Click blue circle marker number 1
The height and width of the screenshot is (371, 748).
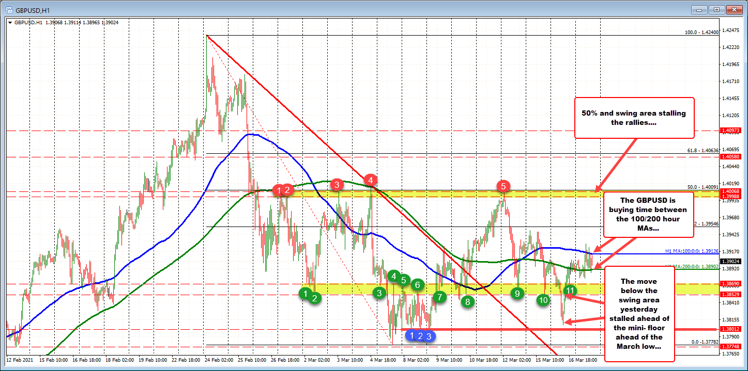pyautogui.click(x=412, y=335)
